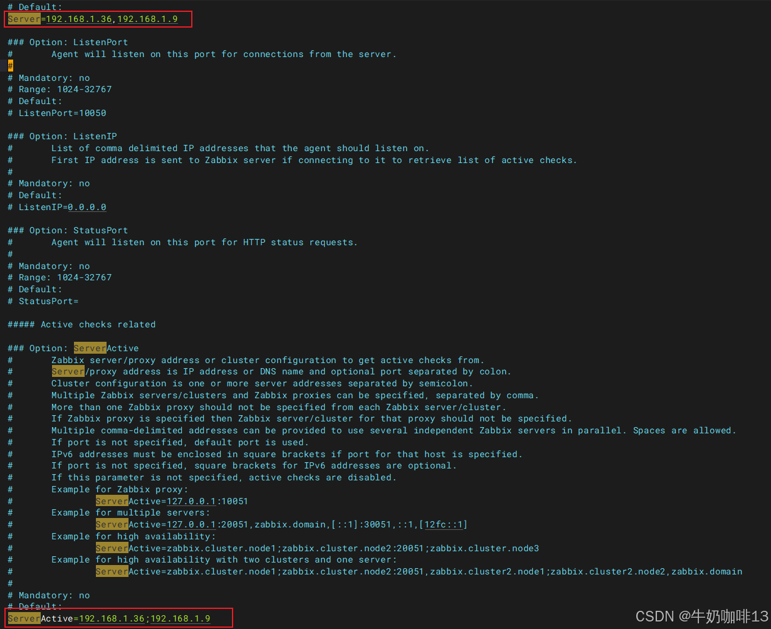Click the '### Option: StatusPort' heading
Screen dimensions: 771x629
click(68, 231)
